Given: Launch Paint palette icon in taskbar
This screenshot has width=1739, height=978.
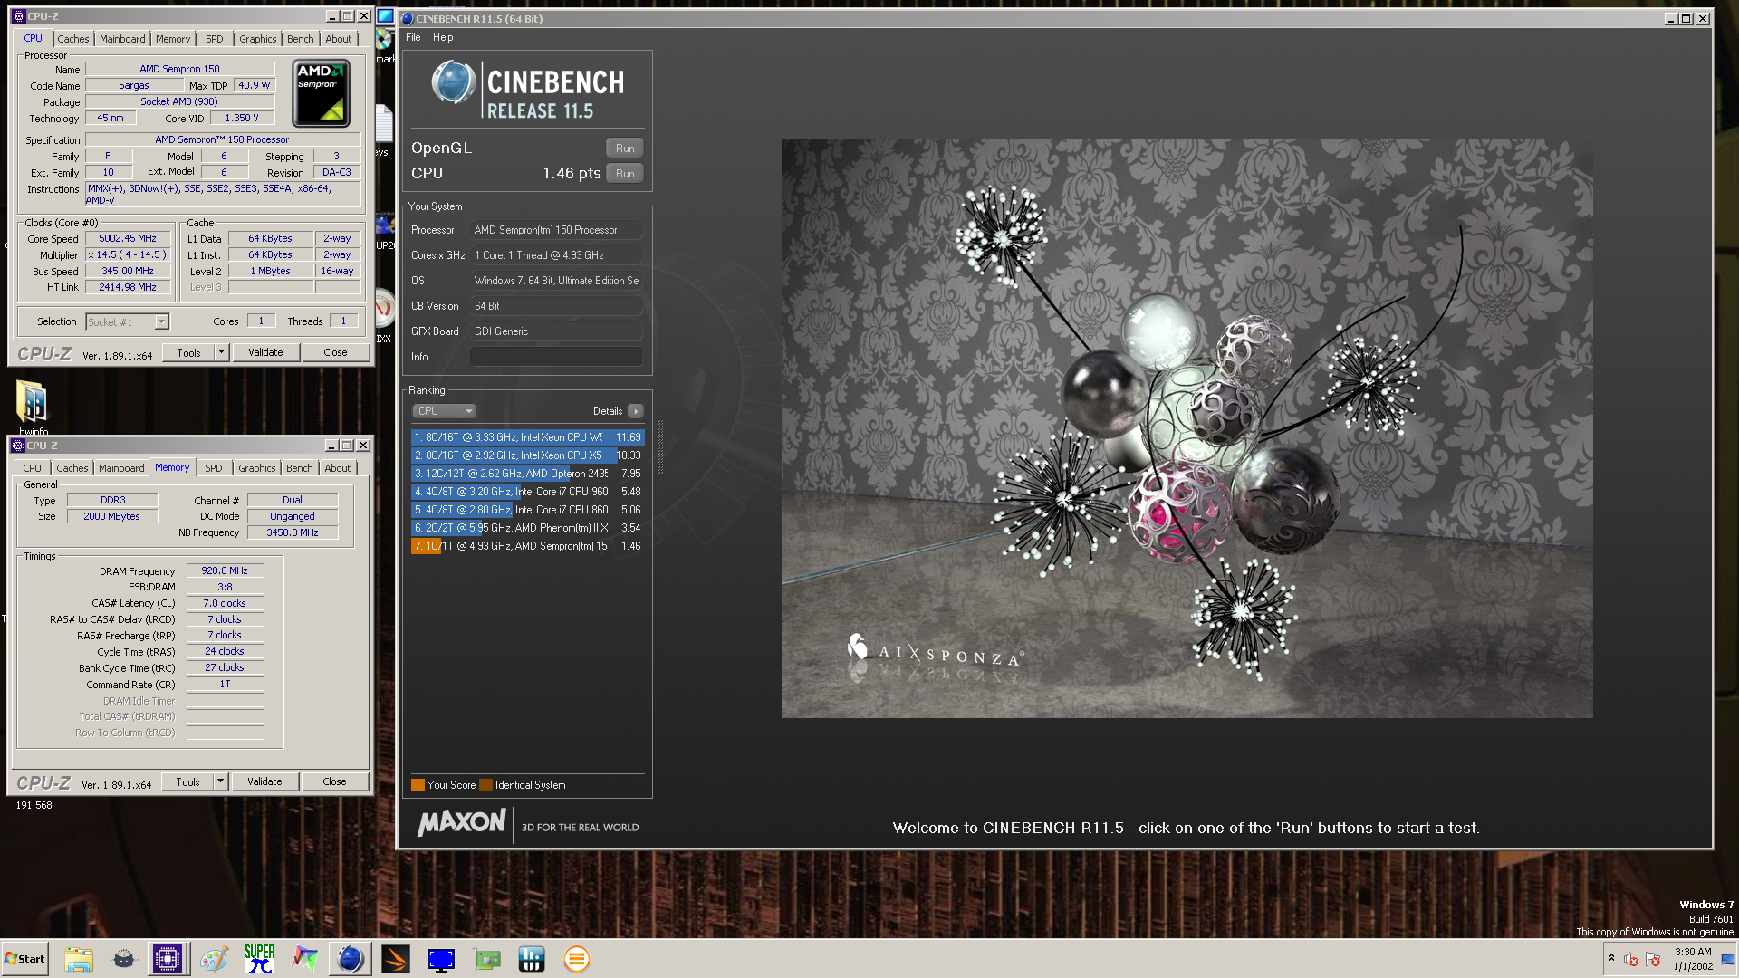Looking at the screenshot, I should pyautogui.click(x=214, y=959).
